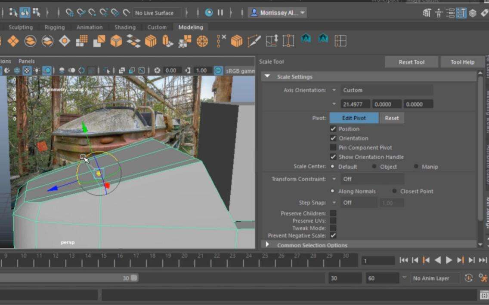Enable Preserve Children checkbox
Image resolution: width=489 pixels, height=305 pixels.
click(333, 213)
